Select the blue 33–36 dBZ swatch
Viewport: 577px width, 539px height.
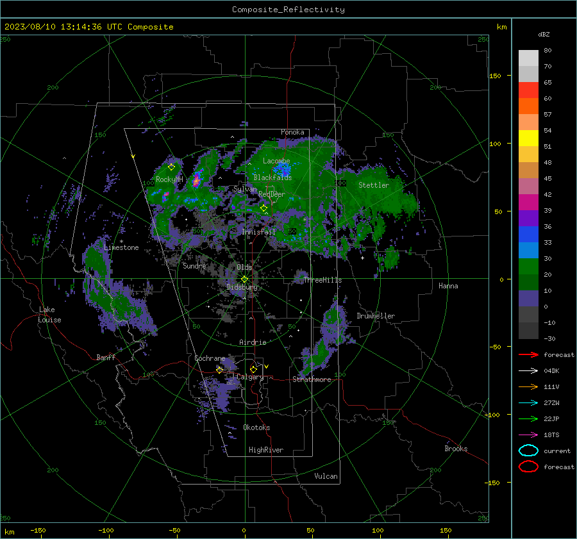click(528, 234)
